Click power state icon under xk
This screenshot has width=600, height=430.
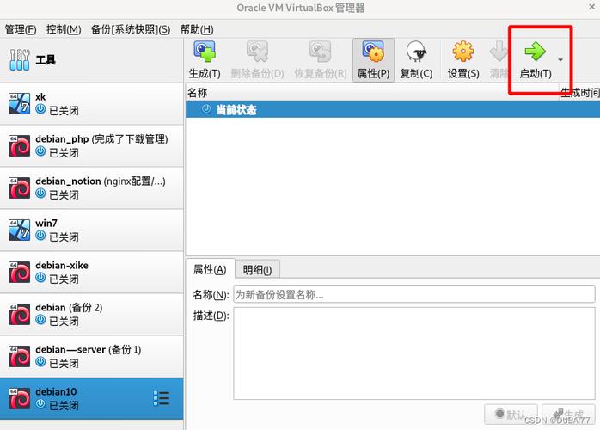[x=40, y=109]
